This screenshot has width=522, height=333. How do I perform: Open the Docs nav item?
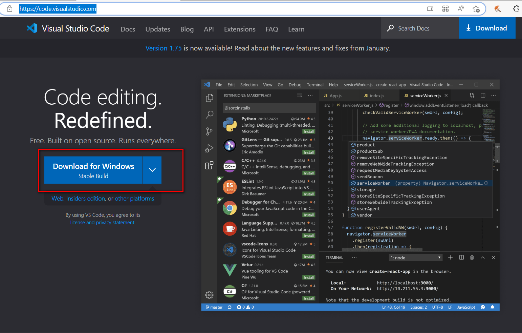(128, 29)
